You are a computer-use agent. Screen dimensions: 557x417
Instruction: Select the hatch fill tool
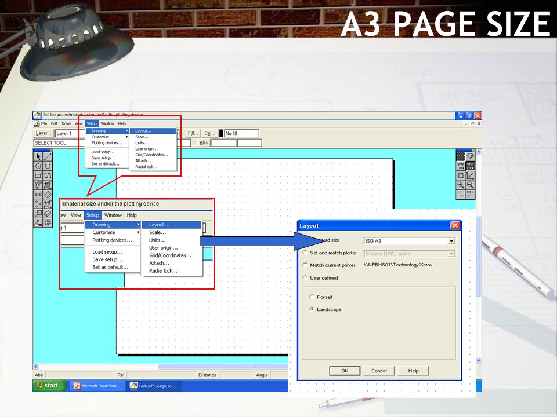48,185
